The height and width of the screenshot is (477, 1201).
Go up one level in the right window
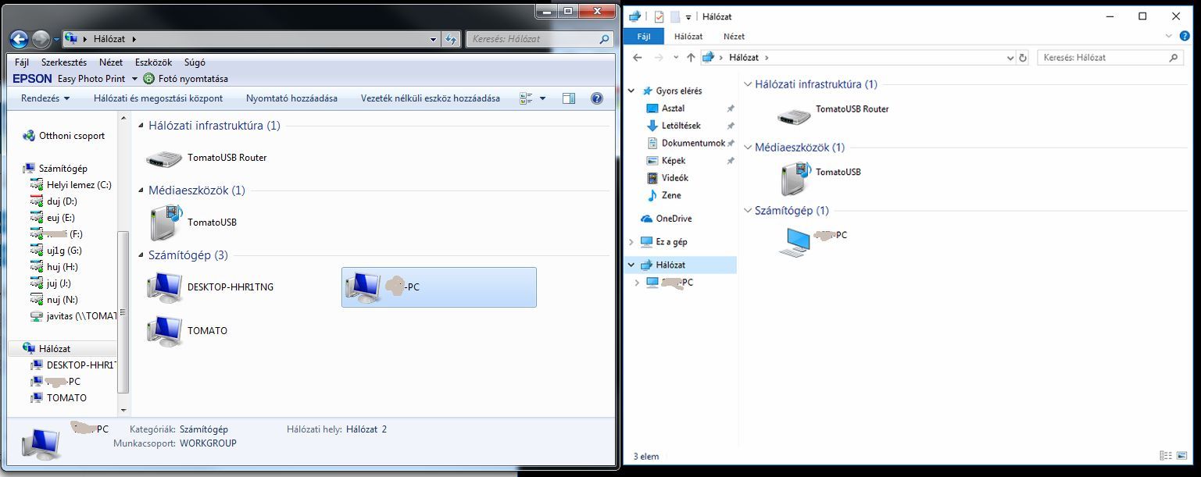[x=691, y=58]
